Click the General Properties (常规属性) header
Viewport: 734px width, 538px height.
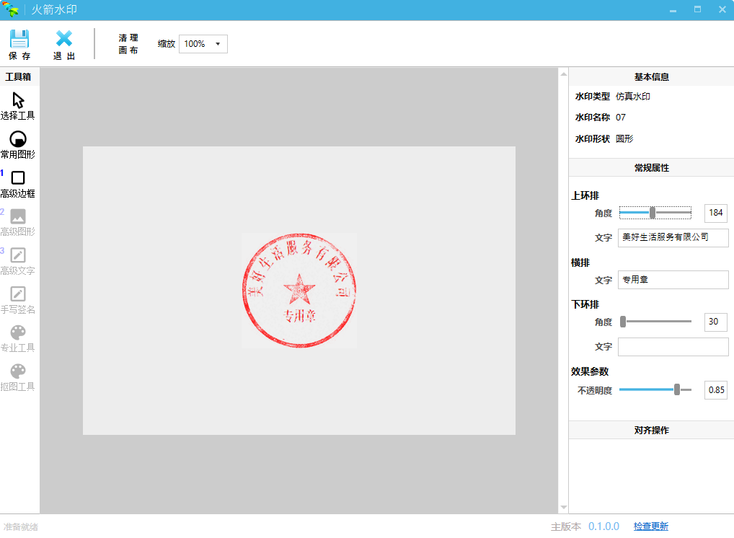coord(651,167)
